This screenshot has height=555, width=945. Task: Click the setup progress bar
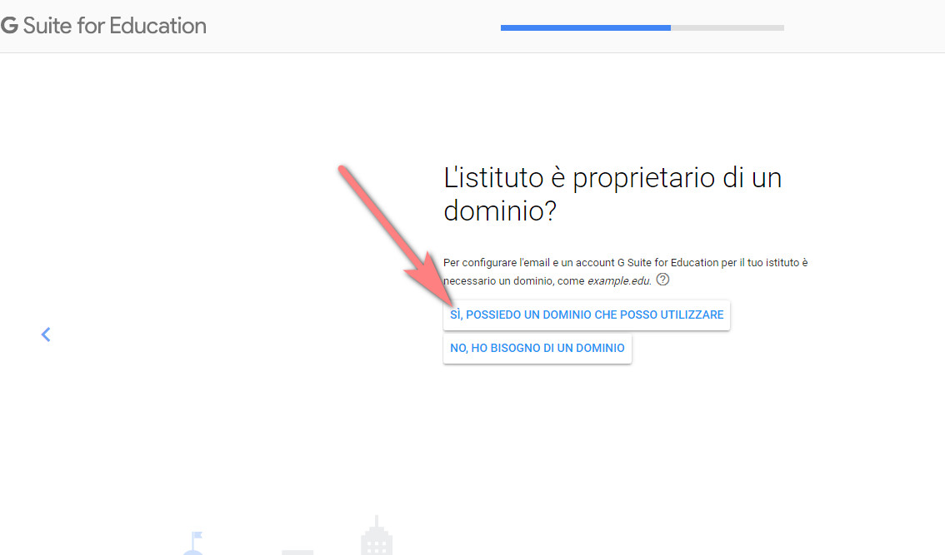[x=642, y=27]
